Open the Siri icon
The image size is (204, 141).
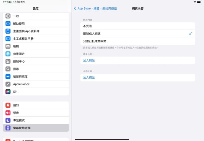click(x=8, y=92)
